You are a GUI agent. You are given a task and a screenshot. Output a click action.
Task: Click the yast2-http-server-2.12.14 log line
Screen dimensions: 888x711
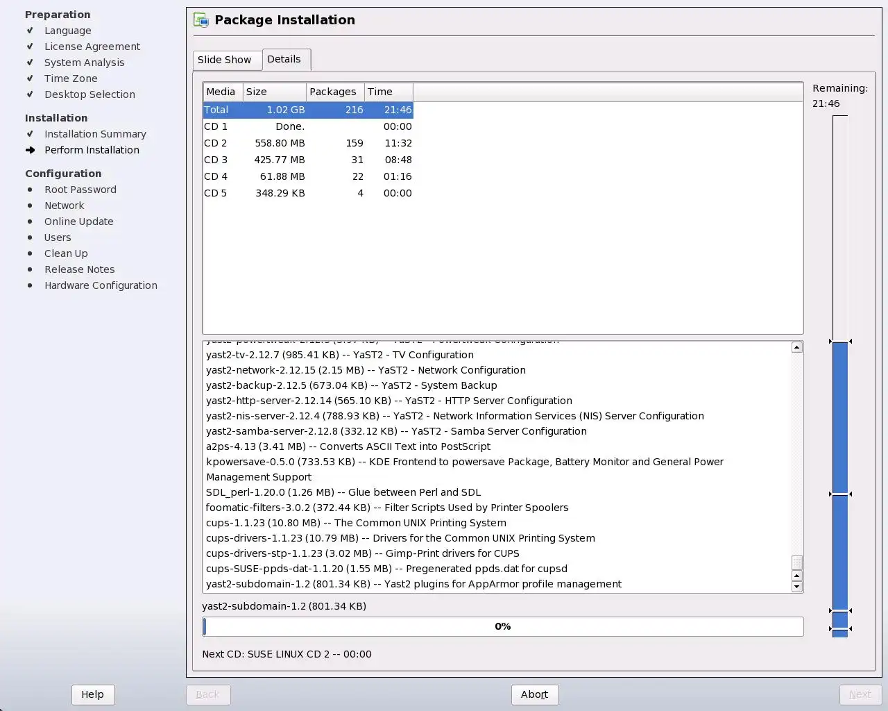389,401
